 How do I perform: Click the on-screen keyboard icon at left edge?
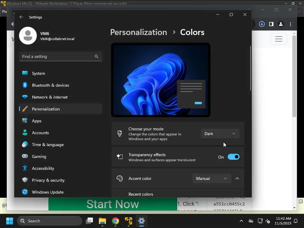(4, 205)
